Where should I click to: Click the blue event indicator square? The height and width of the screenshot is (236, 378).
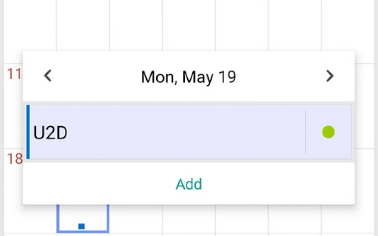[x=81, y=226]
